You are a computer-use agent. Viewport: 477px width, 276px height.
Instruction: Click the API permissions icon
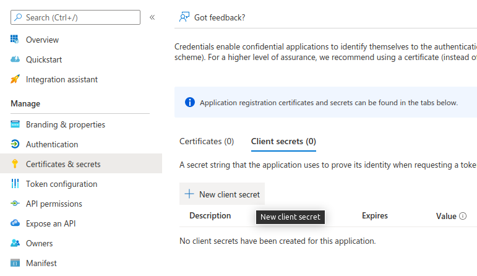coord(15,204)
